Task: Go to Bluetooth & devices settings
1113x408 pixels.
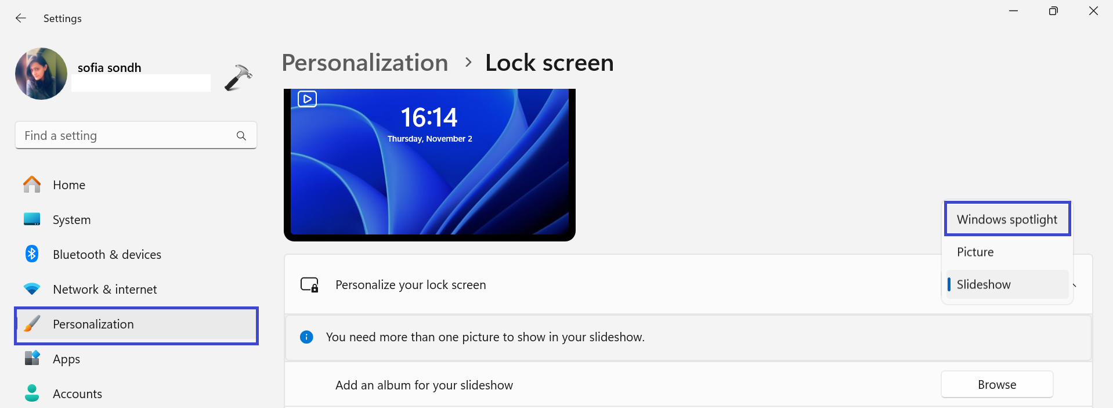Action: [107, 255]
